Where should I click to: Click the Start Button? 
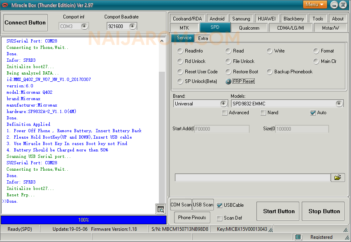pyautogui.click(x=279, y=212)
